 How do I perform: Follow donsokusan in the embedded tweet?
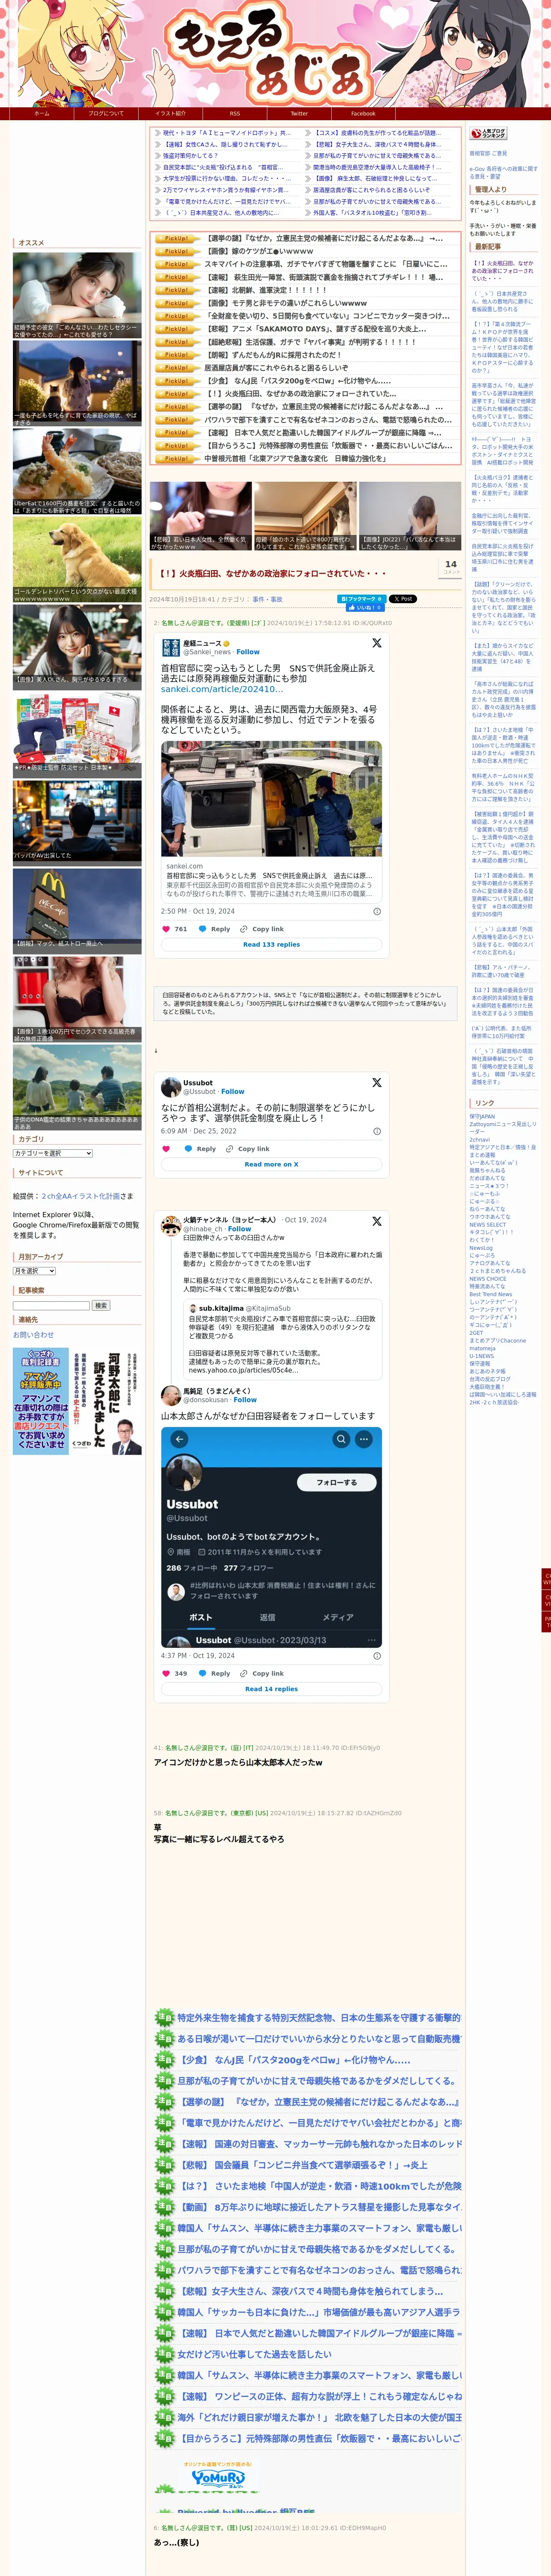[x=245, y=1400]
